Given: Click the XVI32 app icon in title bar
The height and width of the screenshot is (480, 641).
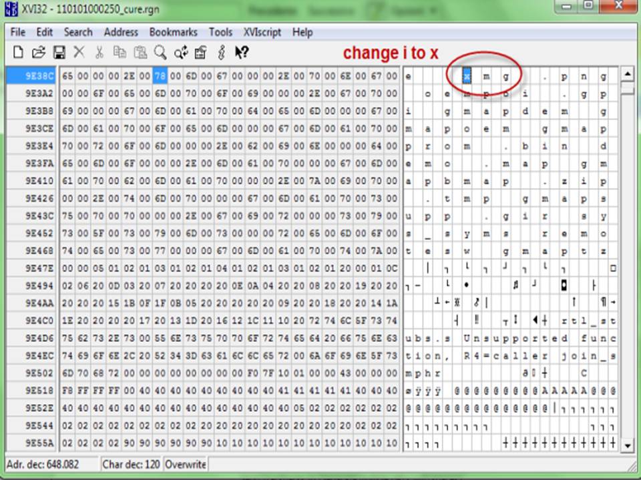Looking at the screenshot, I should point(11,9).
